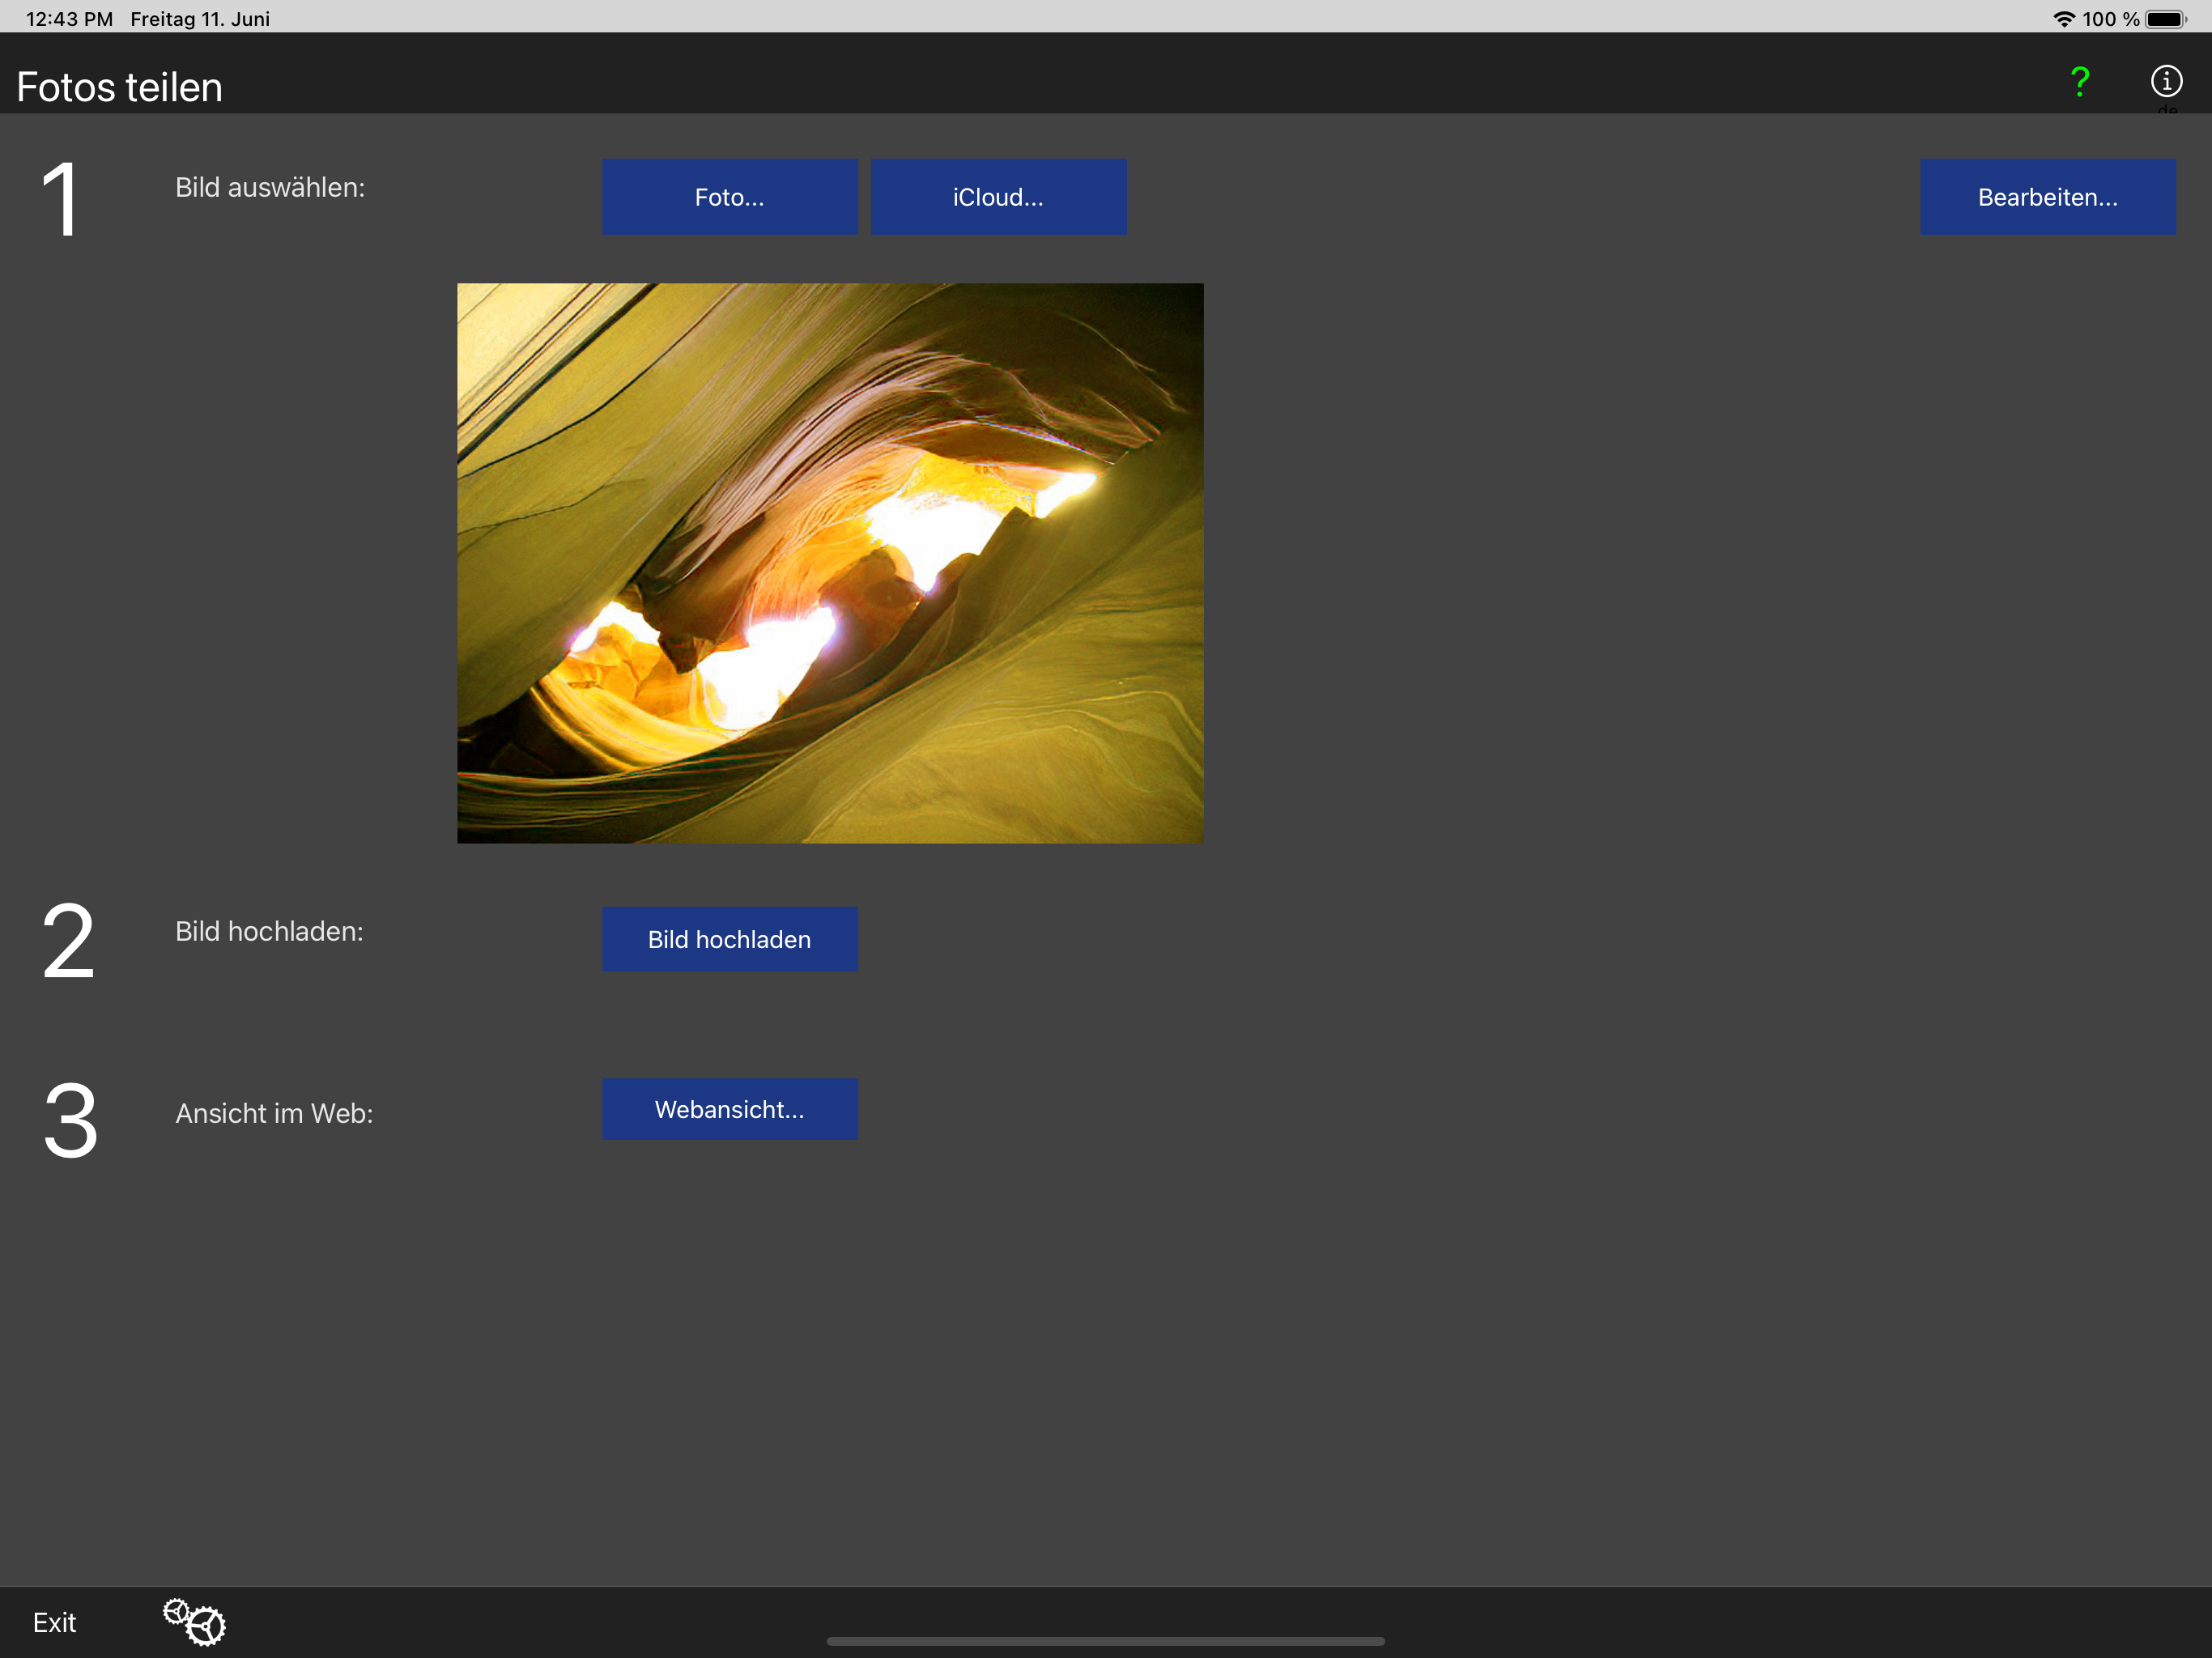The image size is (2212, 1658).
Task: Tap the Foto... button
Action: (x=729, y=197)
